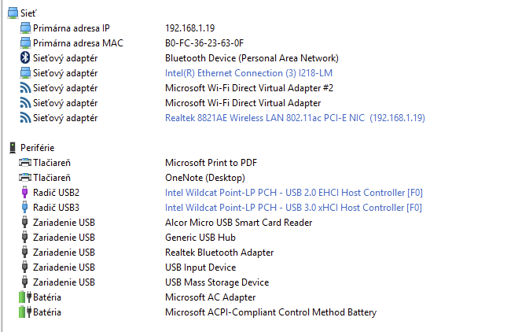Image resolution: width=507 pixels, height=332 pixels.
Task: Click the Periférie section icon
Action: [11, 148]
